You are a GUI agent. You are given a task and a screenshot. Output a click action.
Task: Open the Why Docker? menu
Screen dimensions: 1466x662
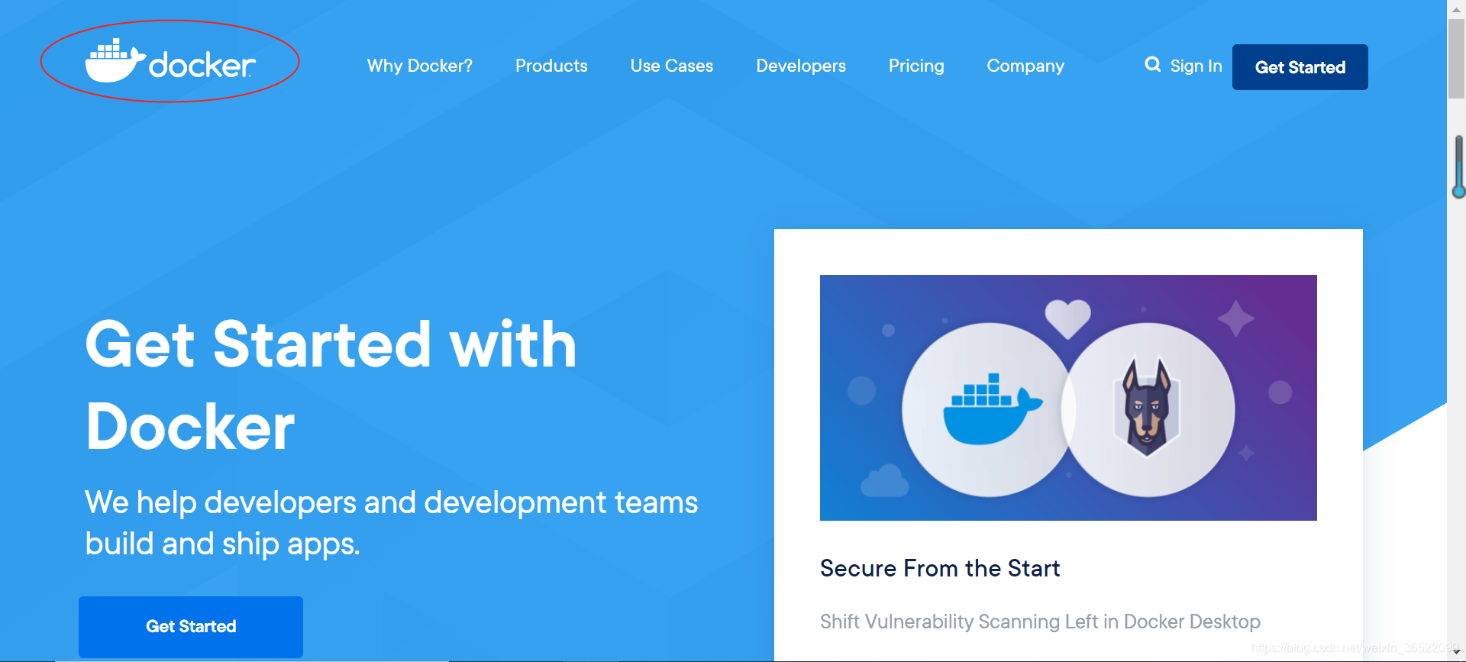tap(419, 66)
